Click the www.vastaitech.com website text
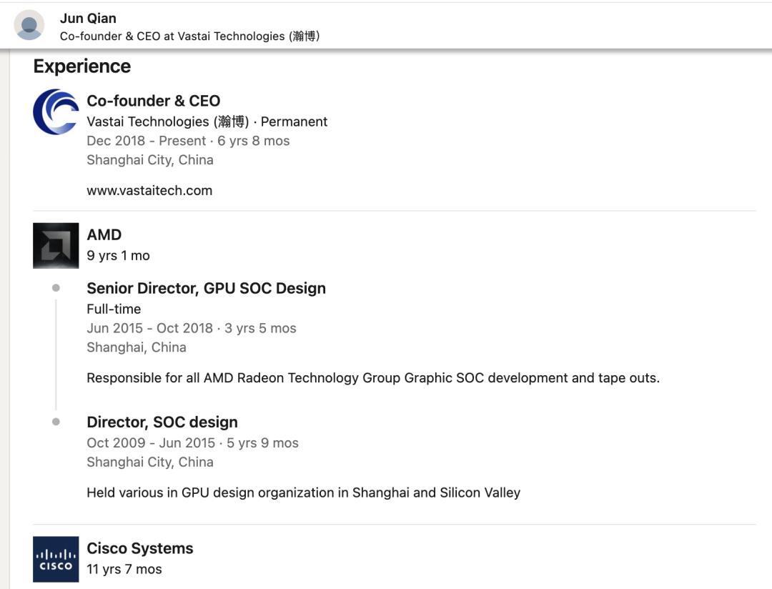This screenshot has height=589, width=772. pos(149,190)
